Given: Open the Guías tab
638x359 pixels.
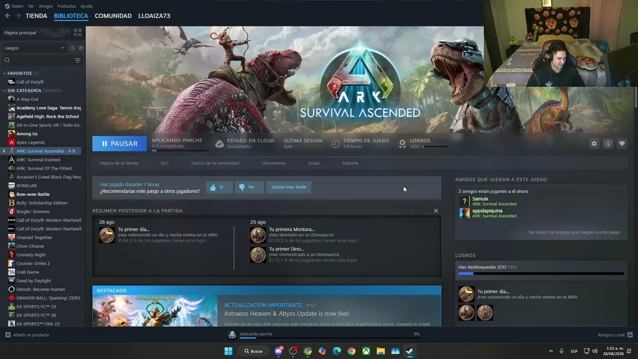Looking at the screenshot, I should click(x=314, y=163).
